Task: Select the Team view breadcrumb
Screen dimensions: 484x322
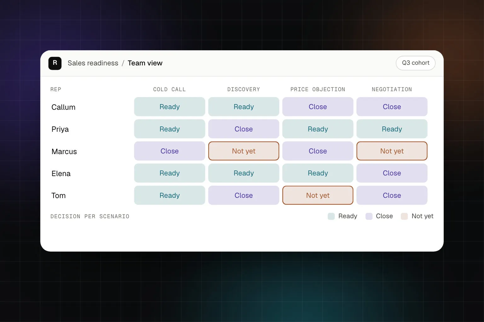Action: pos(145,63)
